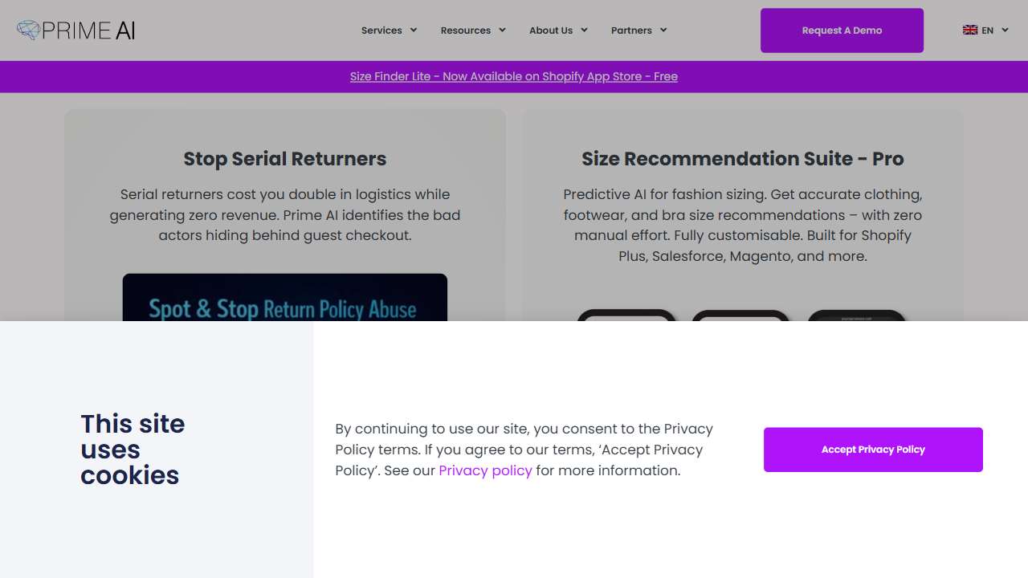Click the Request A Demo button

[x=842, y=31]
